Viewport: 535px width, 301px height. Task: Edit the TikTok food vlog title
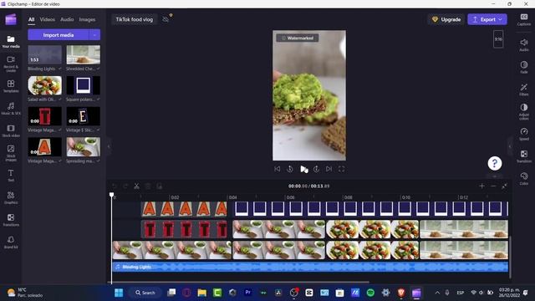point(134,19)
